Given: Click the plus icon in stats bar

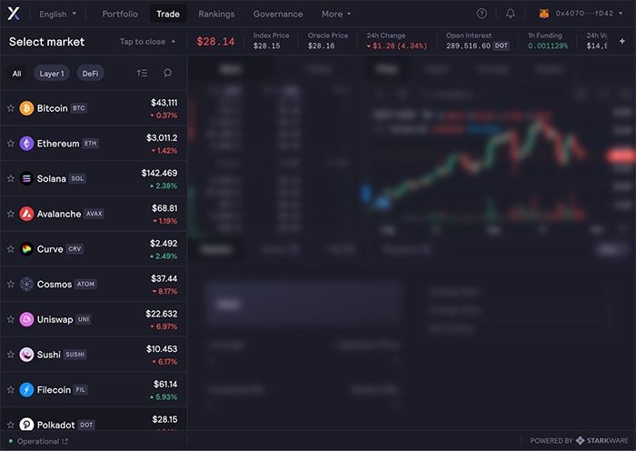Looking at the screenshot, I should (x=621, y=41).
